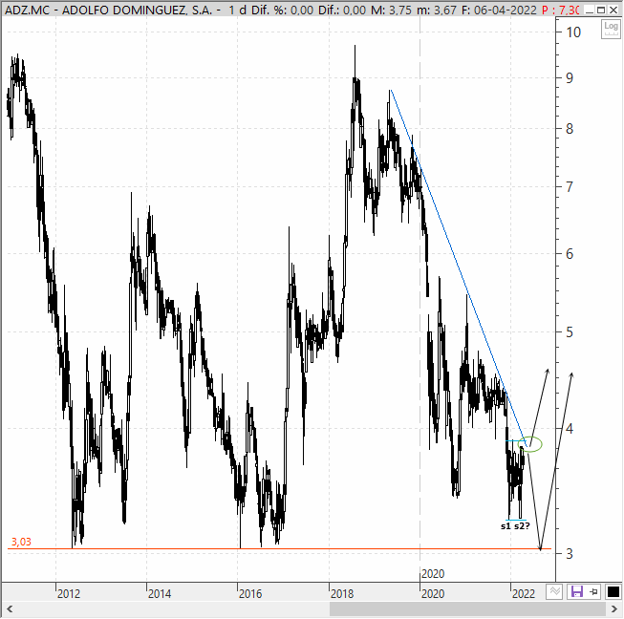624x619 pixels.
Task: Click the horizontal scrollbar left arrow
Action: [x=10, y=608]
